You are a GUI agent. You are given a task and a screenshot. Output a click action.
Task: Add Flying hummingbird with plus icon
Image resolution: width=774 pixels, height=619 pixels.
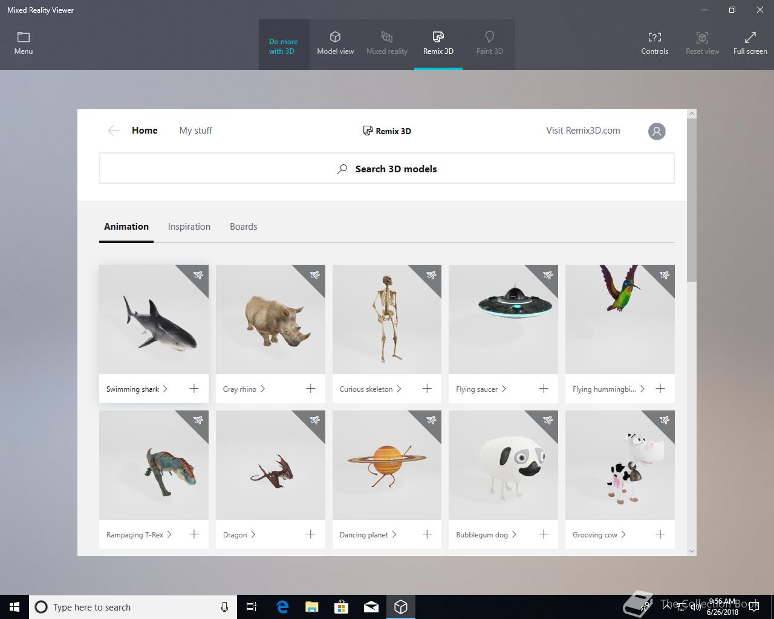[660, 389]
